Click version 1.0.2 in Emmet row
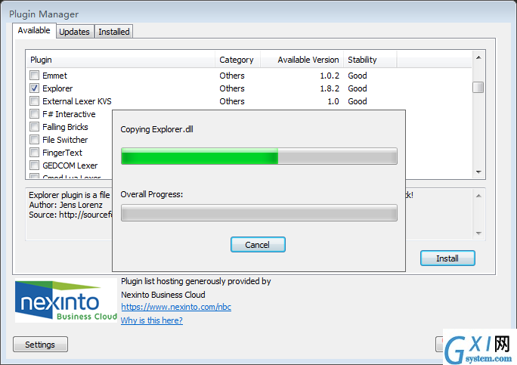Image resolution: width=517 pixels, height=365 pixels. click(330, 76)
